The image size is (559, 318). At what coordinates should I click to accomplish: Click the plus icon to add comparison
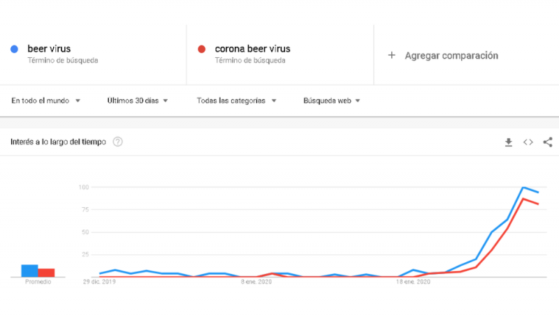coord(391,55)
